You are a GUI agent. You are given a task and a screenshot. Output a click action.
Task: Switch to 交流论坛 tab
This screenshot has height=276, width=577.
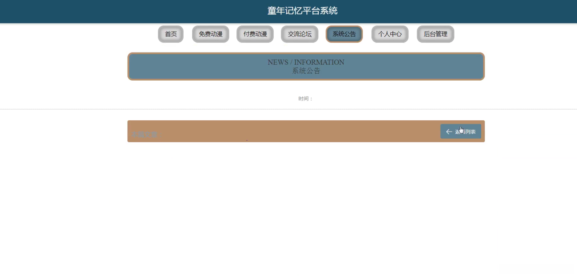tap(300, 34)
